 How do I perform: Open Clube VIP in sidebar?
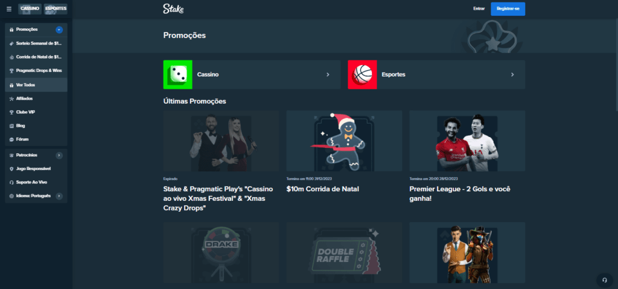click(x=36, y=112)
